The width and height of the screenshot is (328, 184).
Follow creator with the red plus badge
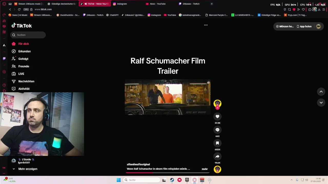tap(217, 108)
